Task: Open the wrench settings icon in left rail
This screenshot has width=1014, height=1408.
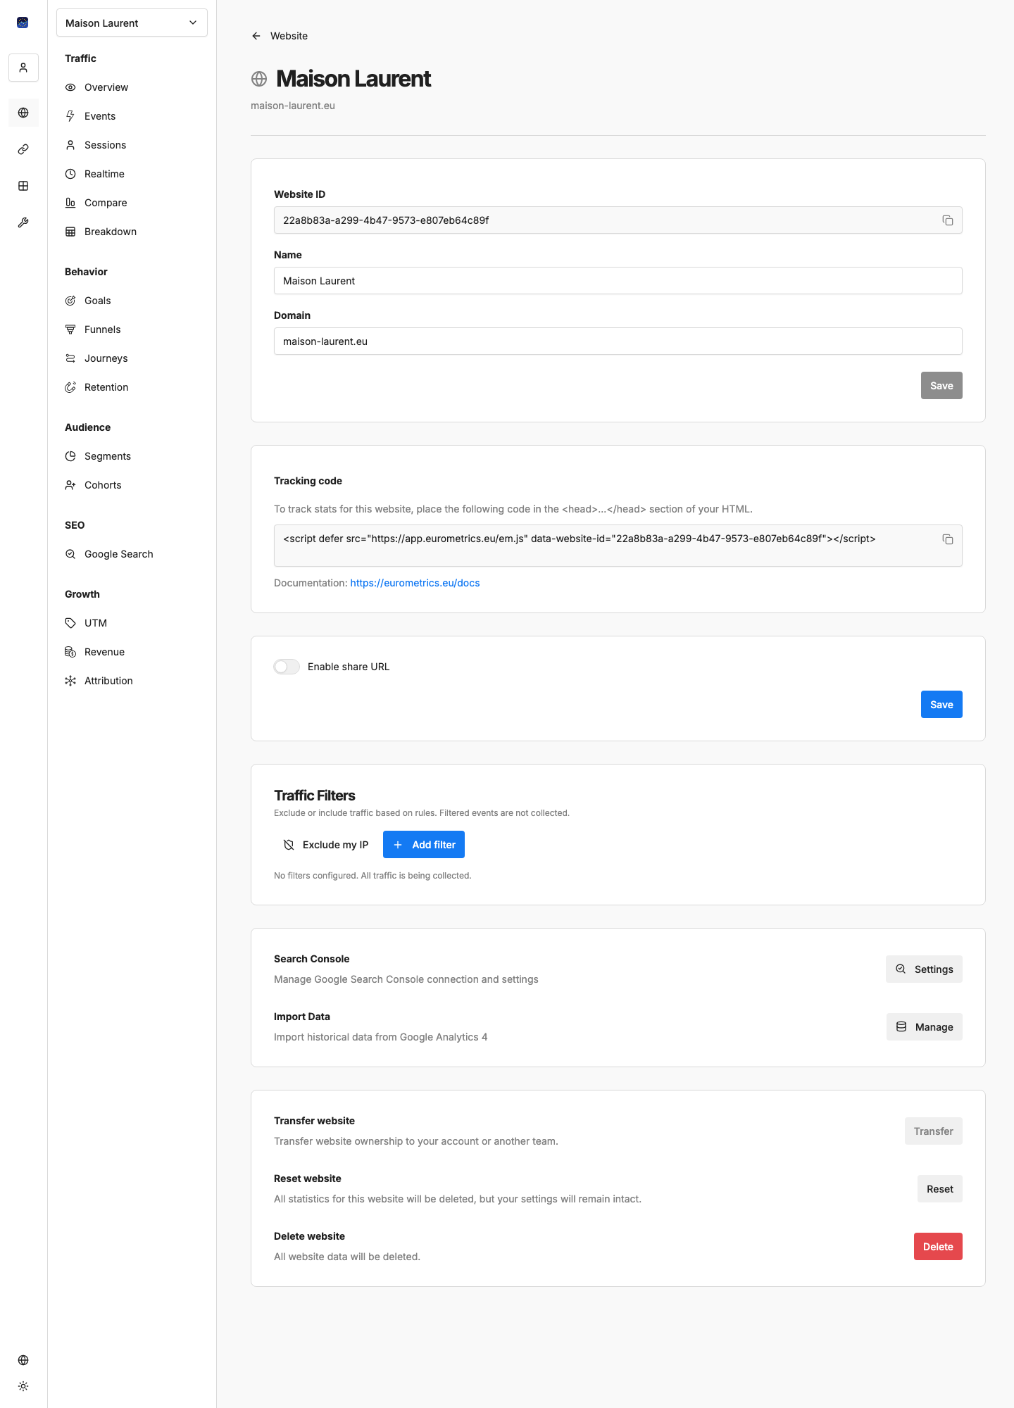Action: 23,222
